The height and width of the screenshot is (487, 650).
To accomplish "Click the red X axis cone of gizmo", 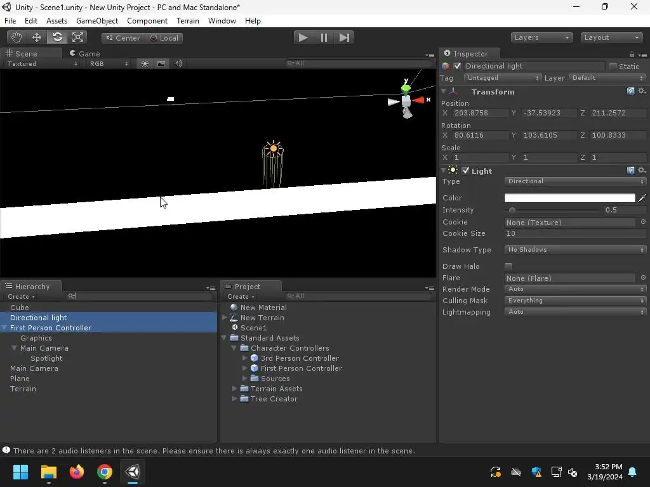I will coord(418,100).
